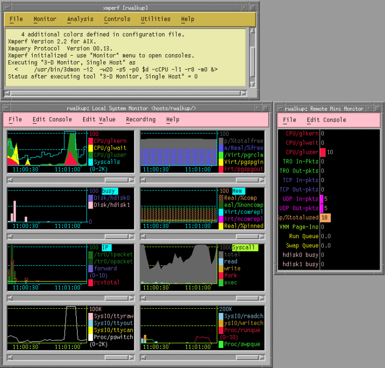Click the orange Sp/%totalused bar showing 18
385x368 pixels.
click(326, 218)
